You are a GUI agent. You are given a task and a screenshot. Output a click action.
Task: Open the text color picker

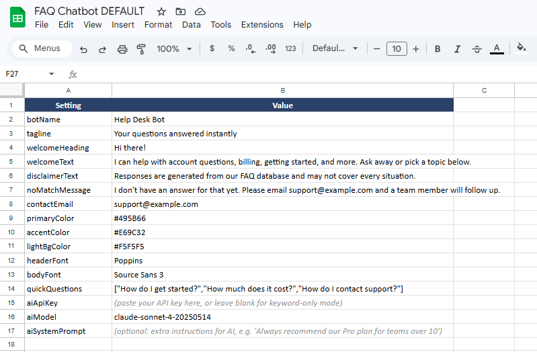[x=497, y=49]
